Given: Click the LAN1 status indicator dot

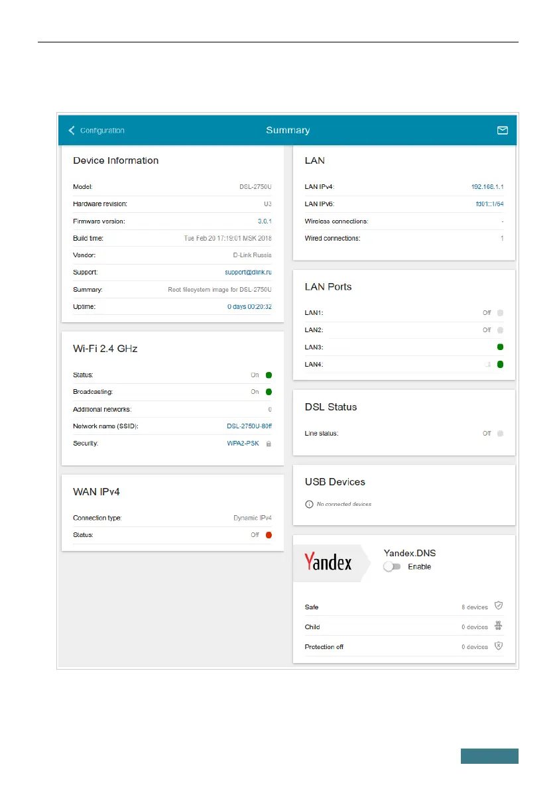Looking at the screenshot, I should (500, 313).
